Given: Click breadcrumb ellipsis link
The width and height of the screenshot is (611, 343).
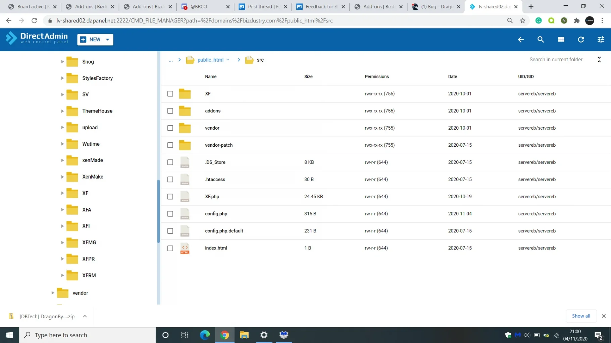Looking at the screenshot, I should [170, 60].
